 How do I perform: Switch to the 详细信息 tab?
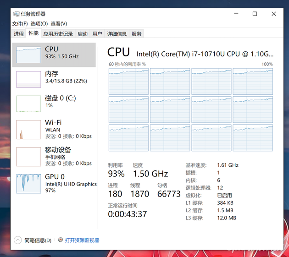point(117,34)
